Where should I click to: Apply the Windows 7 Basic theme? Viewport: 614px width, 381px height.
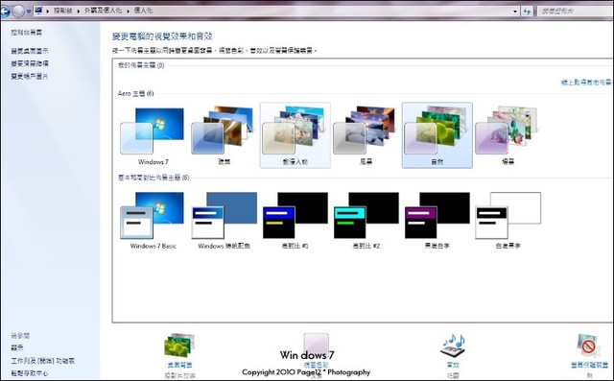(x=153, y=220)
